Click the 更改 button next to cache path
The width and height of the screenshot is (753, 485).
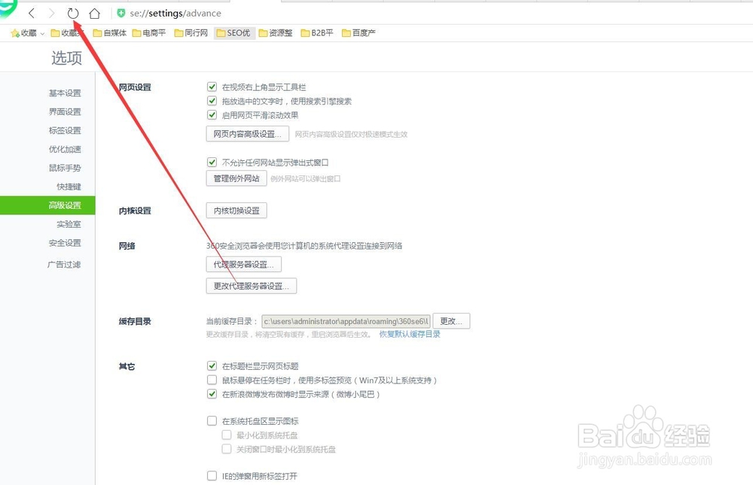[x=450, y=320]
